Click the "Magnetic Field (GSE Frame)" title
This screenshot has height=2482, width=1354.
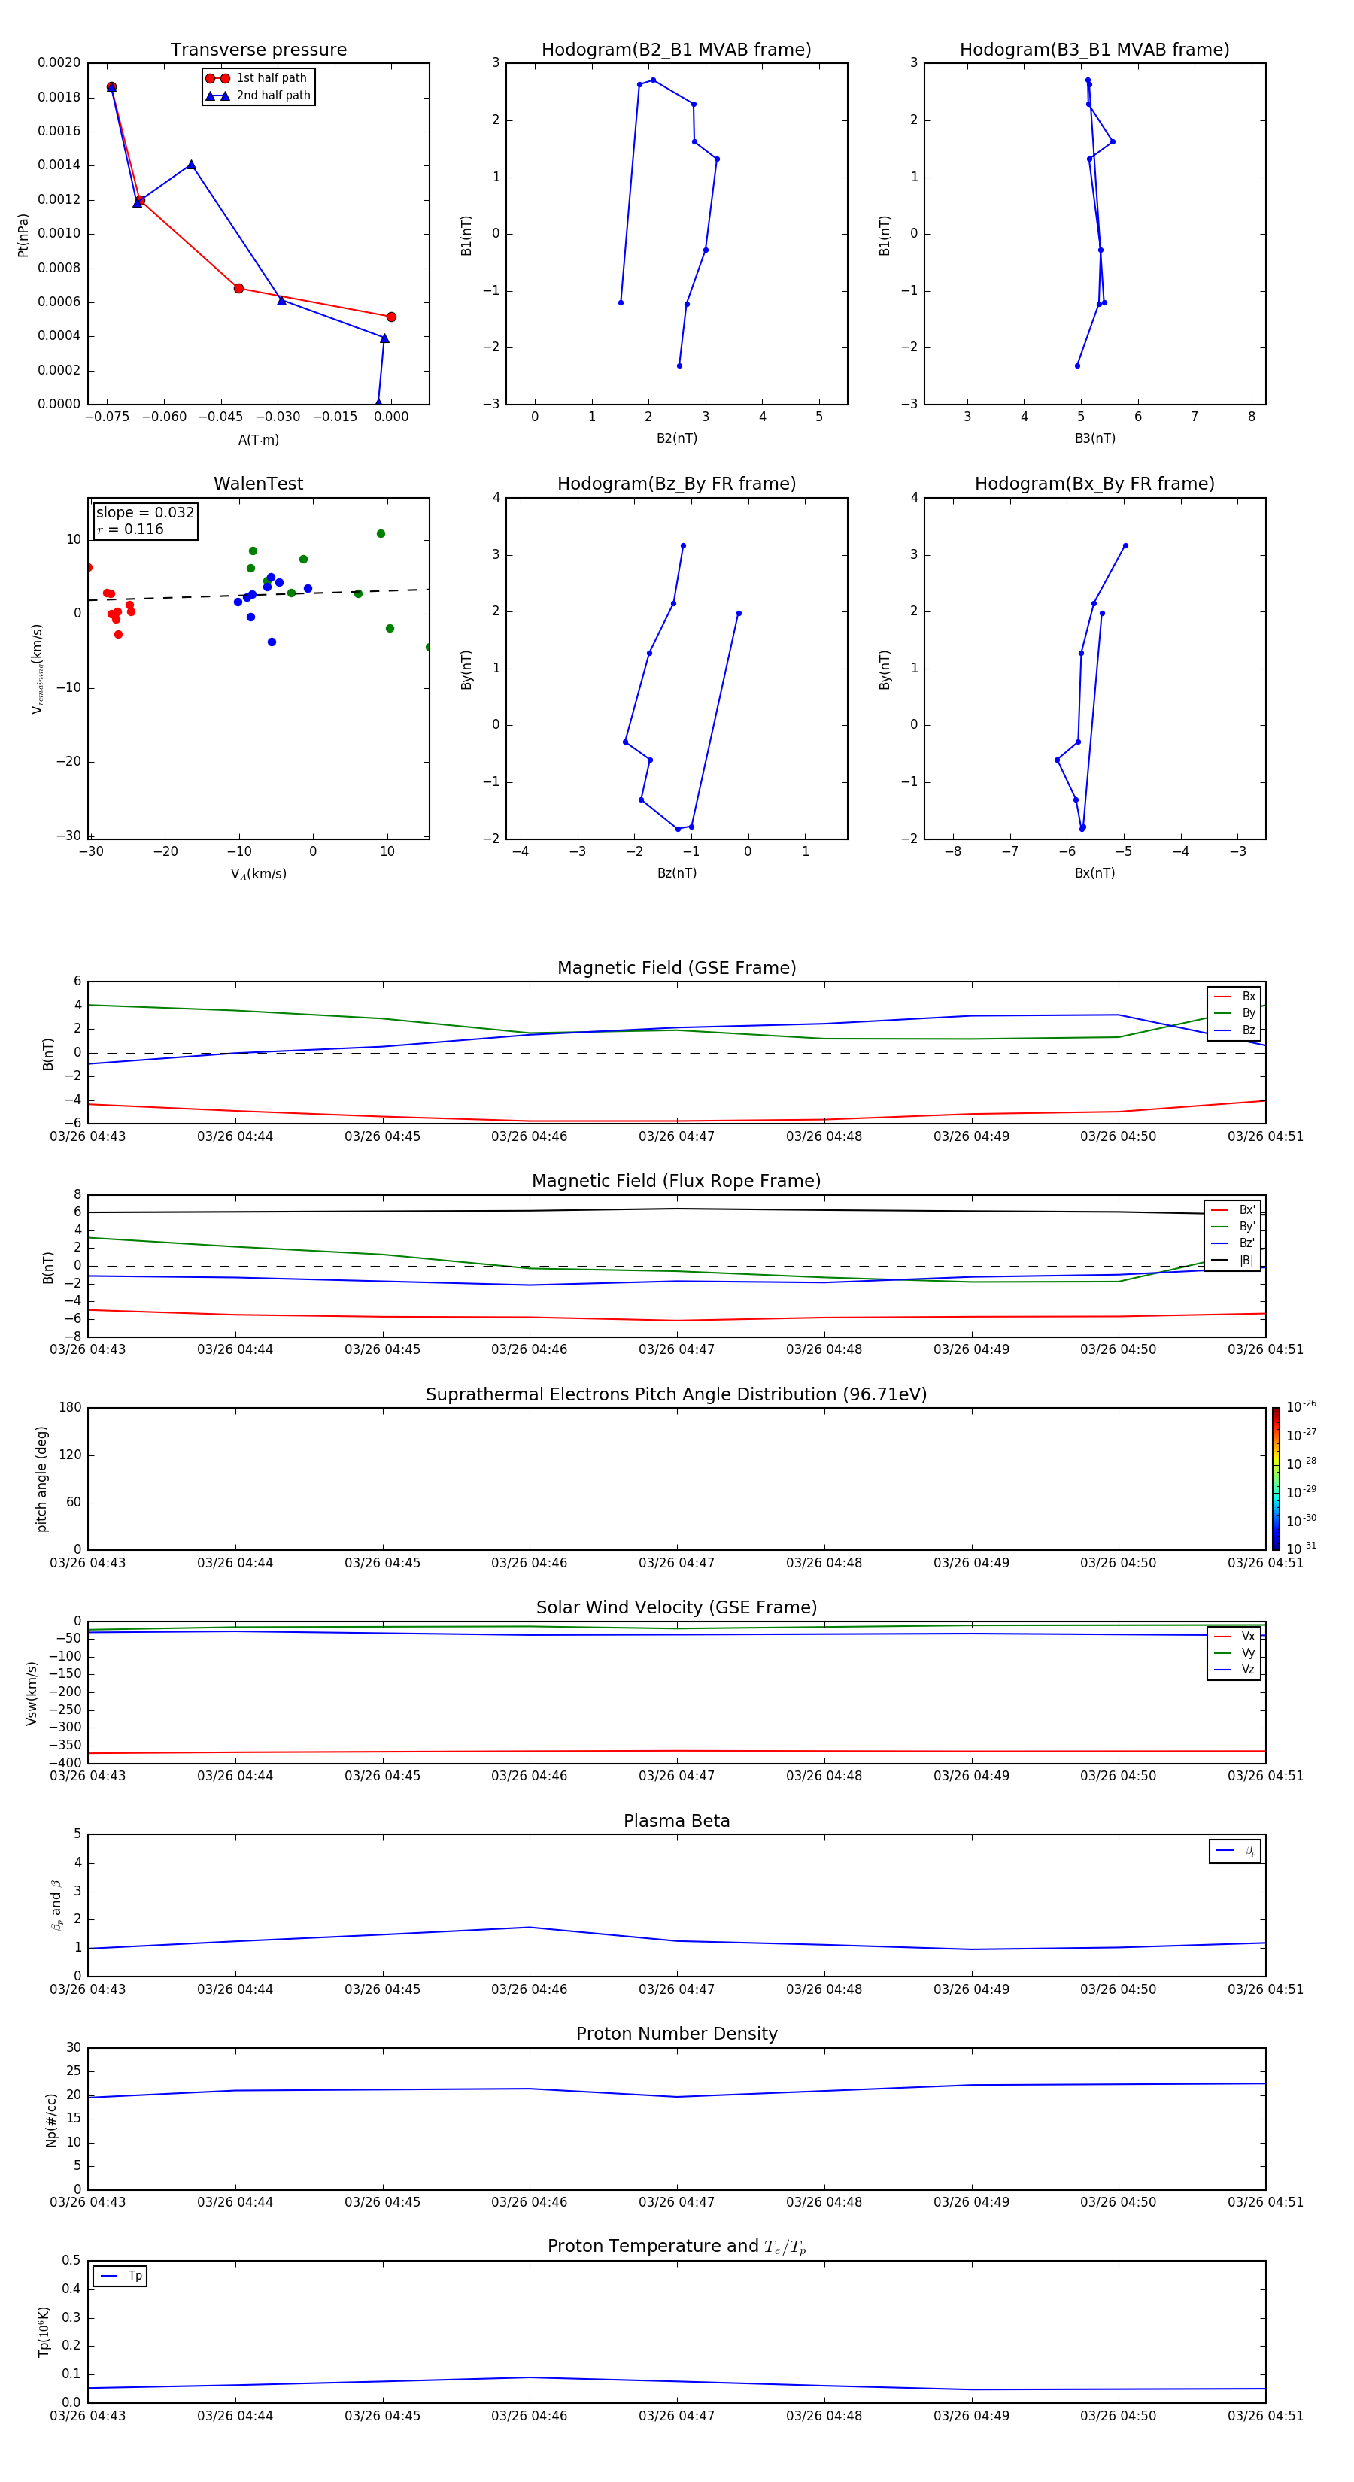coord(676,968)
